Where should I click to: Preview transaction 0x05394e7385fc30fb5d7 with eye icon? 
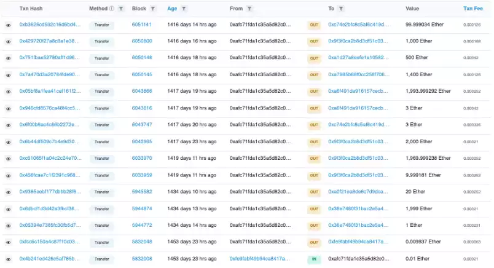pyautogui.click(x=9, y=226)
